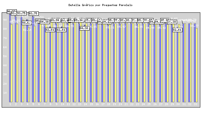Click the y-axis label 90
The height and width of the screenshot is (134, 202).
coord(5,20)
